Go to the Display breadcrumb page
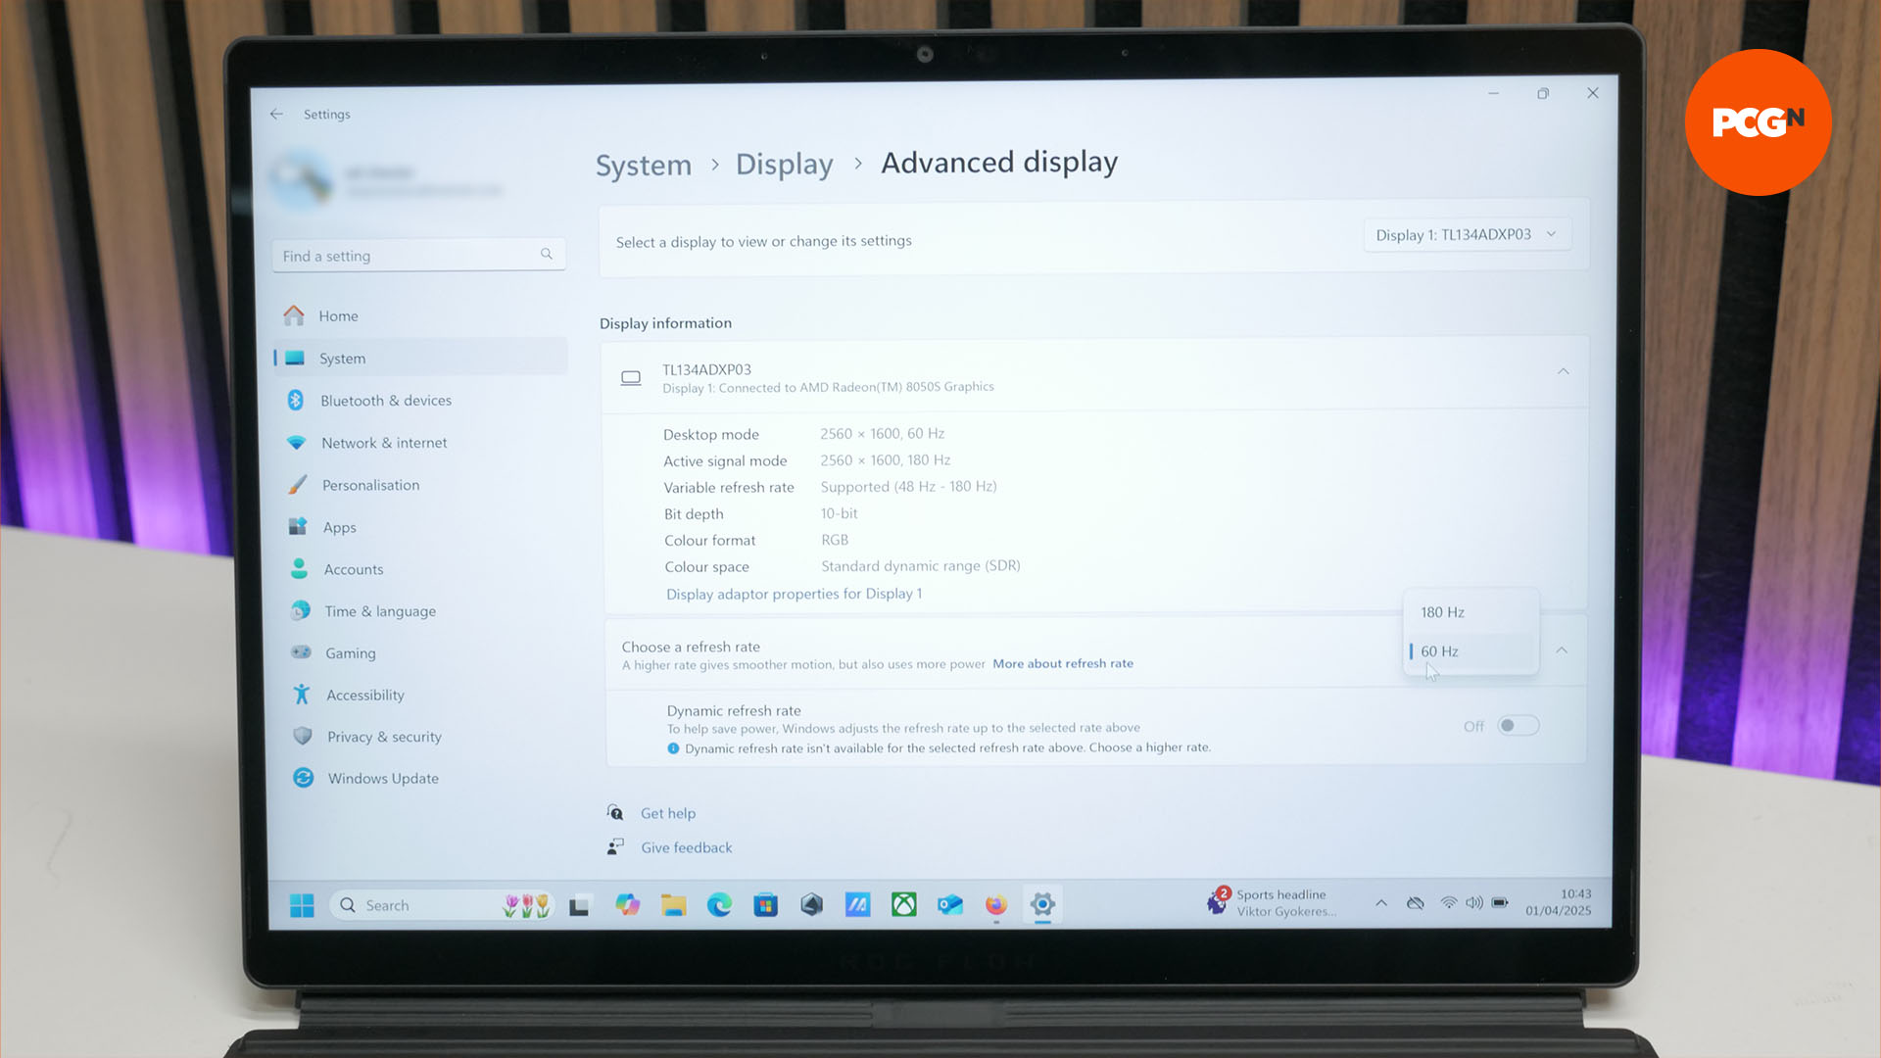 tap(784, 164)
